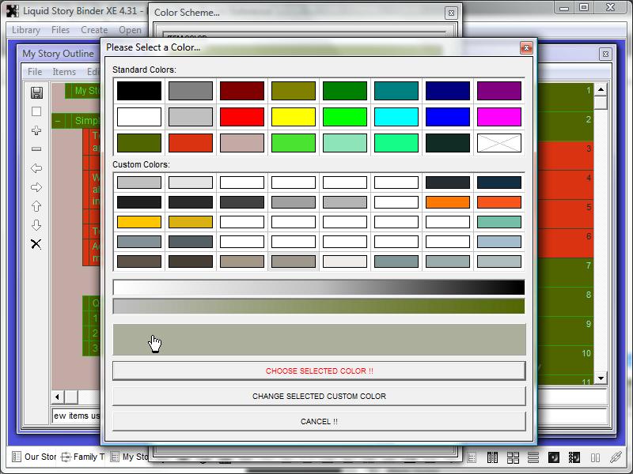This screenshot has width=633, height=474.
Task: Click the black X delete icon
Action: (36, 244)
